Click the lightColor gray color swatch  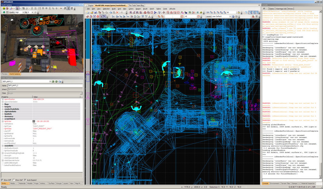click(34, 121)
